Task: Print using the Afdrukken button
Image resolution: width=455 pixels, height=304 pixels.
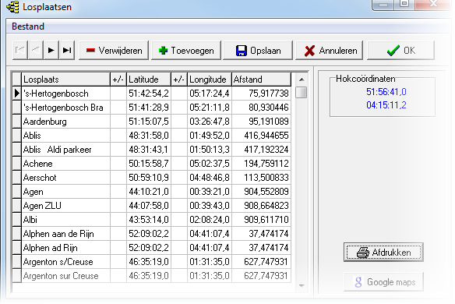Action: (383, 253)
